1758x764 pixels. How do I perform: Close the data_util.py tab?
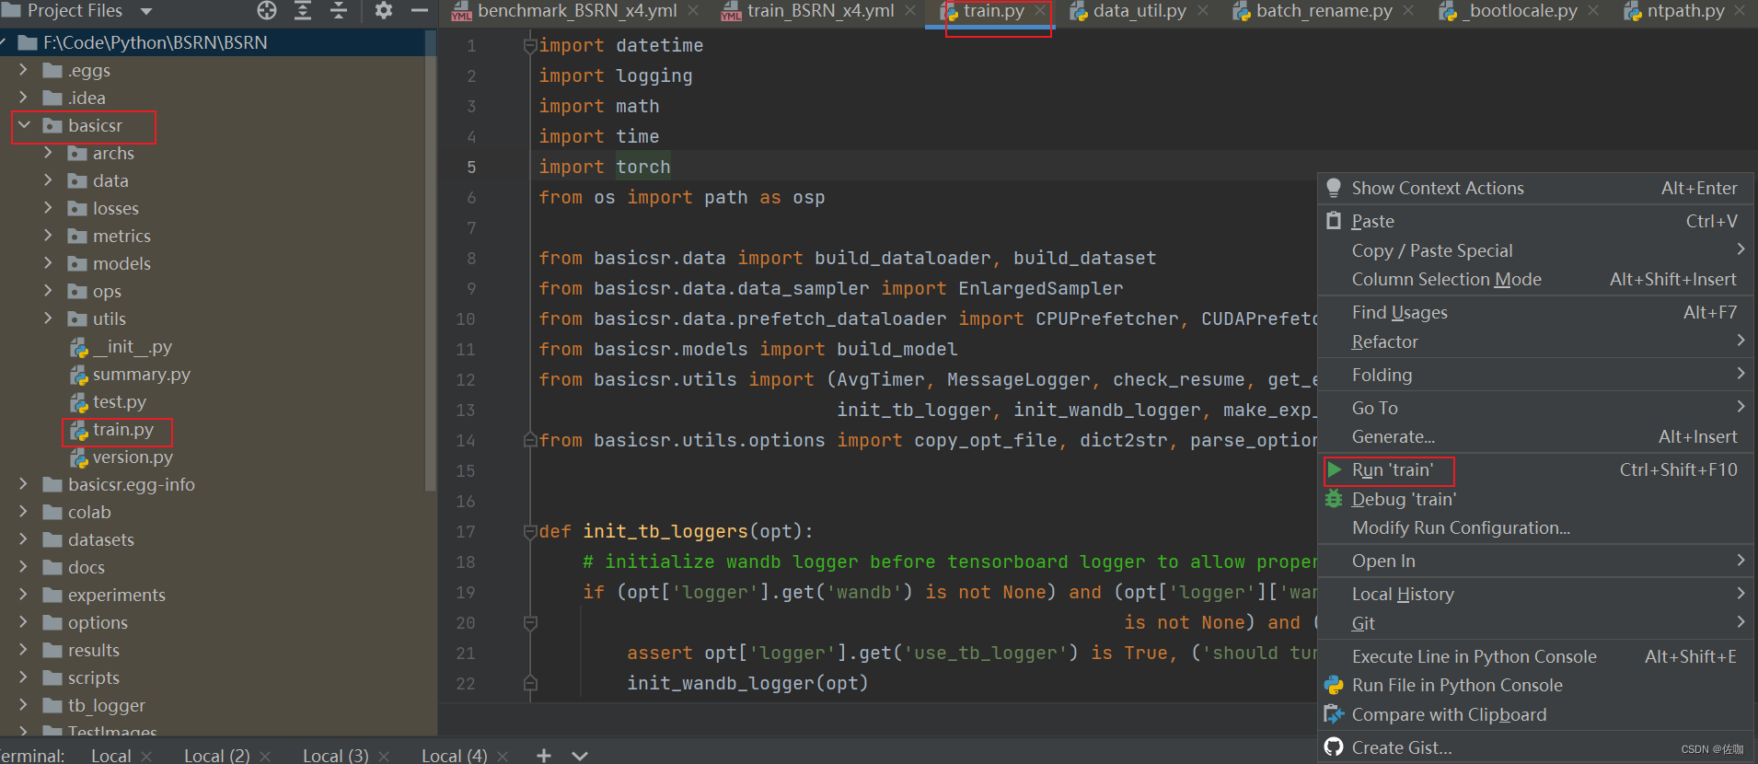pos(1203,11)
